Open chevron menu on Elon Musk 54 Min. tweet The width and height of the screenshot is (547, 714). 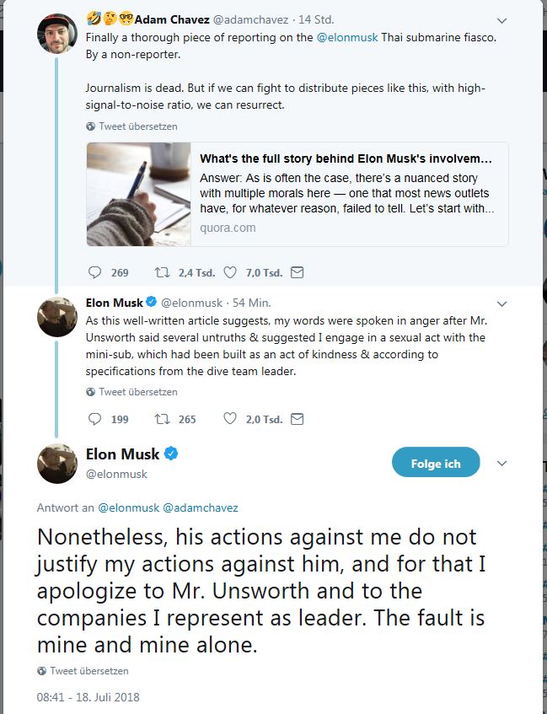point(502,303)
